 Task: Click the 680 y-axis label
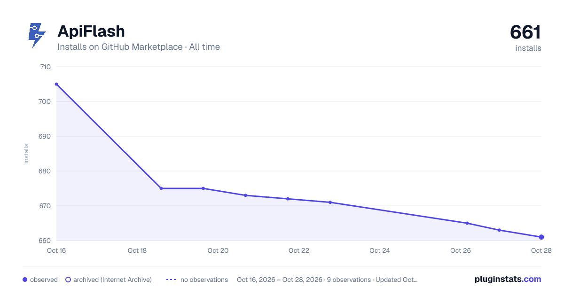point(45,171)
